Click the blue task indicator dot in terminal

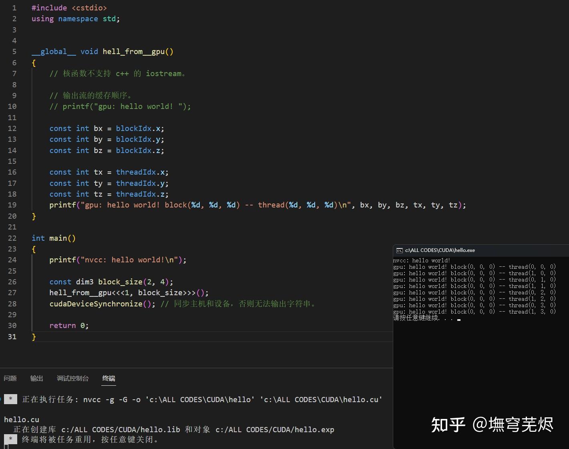pos(2,399)
